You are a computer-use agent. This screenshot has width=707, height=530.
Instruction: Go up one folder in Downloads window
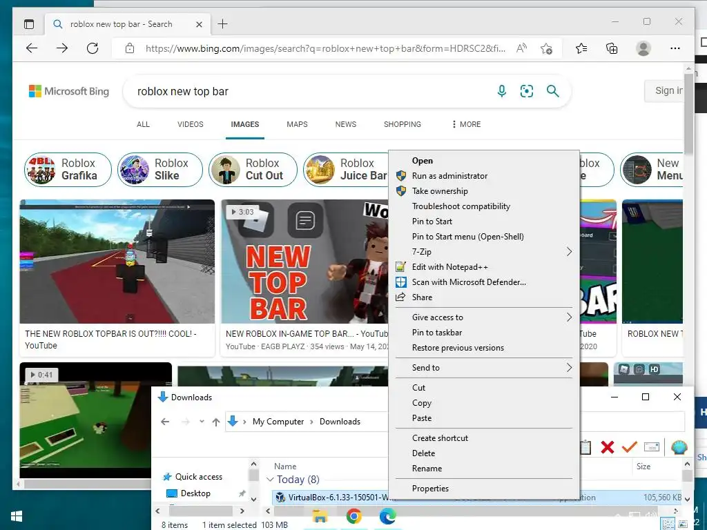(x=216, y=422)
